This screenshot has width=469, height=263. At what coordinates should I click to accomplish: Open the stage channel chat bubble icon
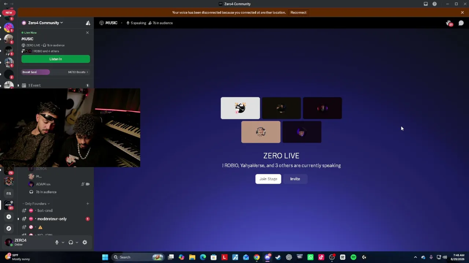(x=461, y=23)
